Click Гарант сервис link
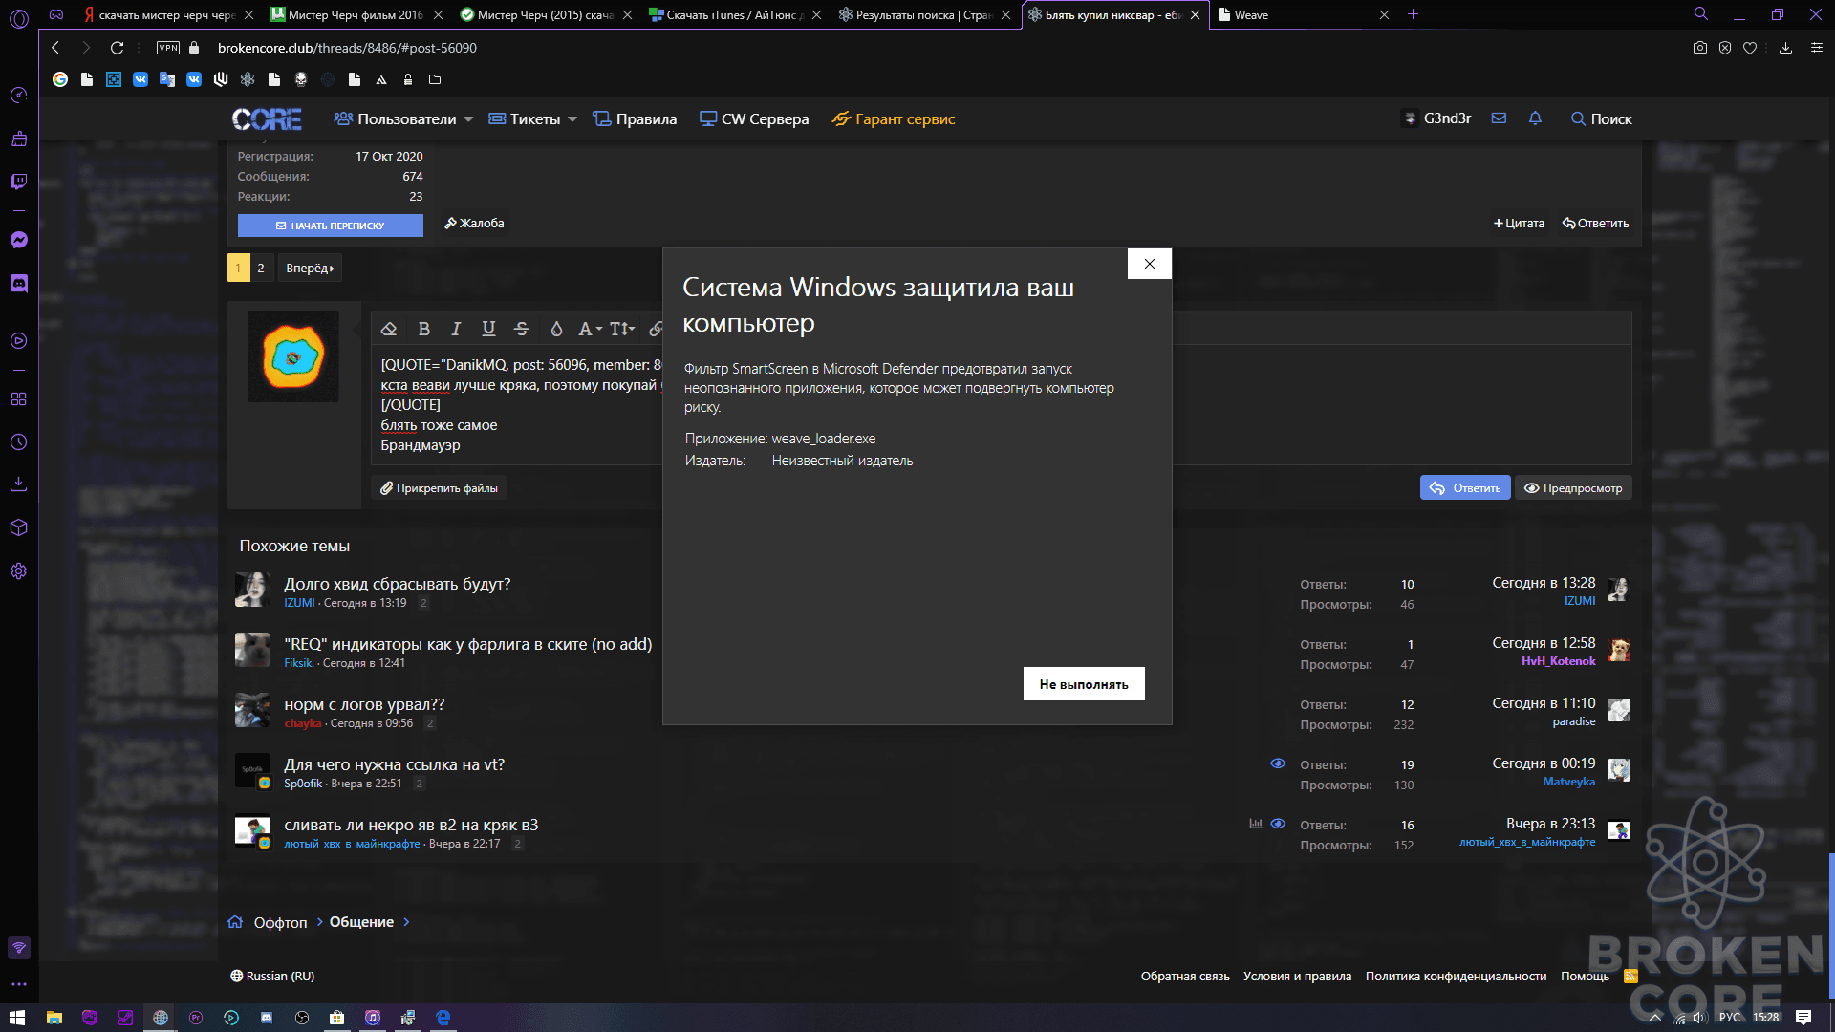Viewport: 1835px width, 1032px height. (x=894, y=119)
